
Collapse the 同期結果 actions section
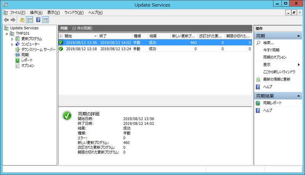coord(299,96)
